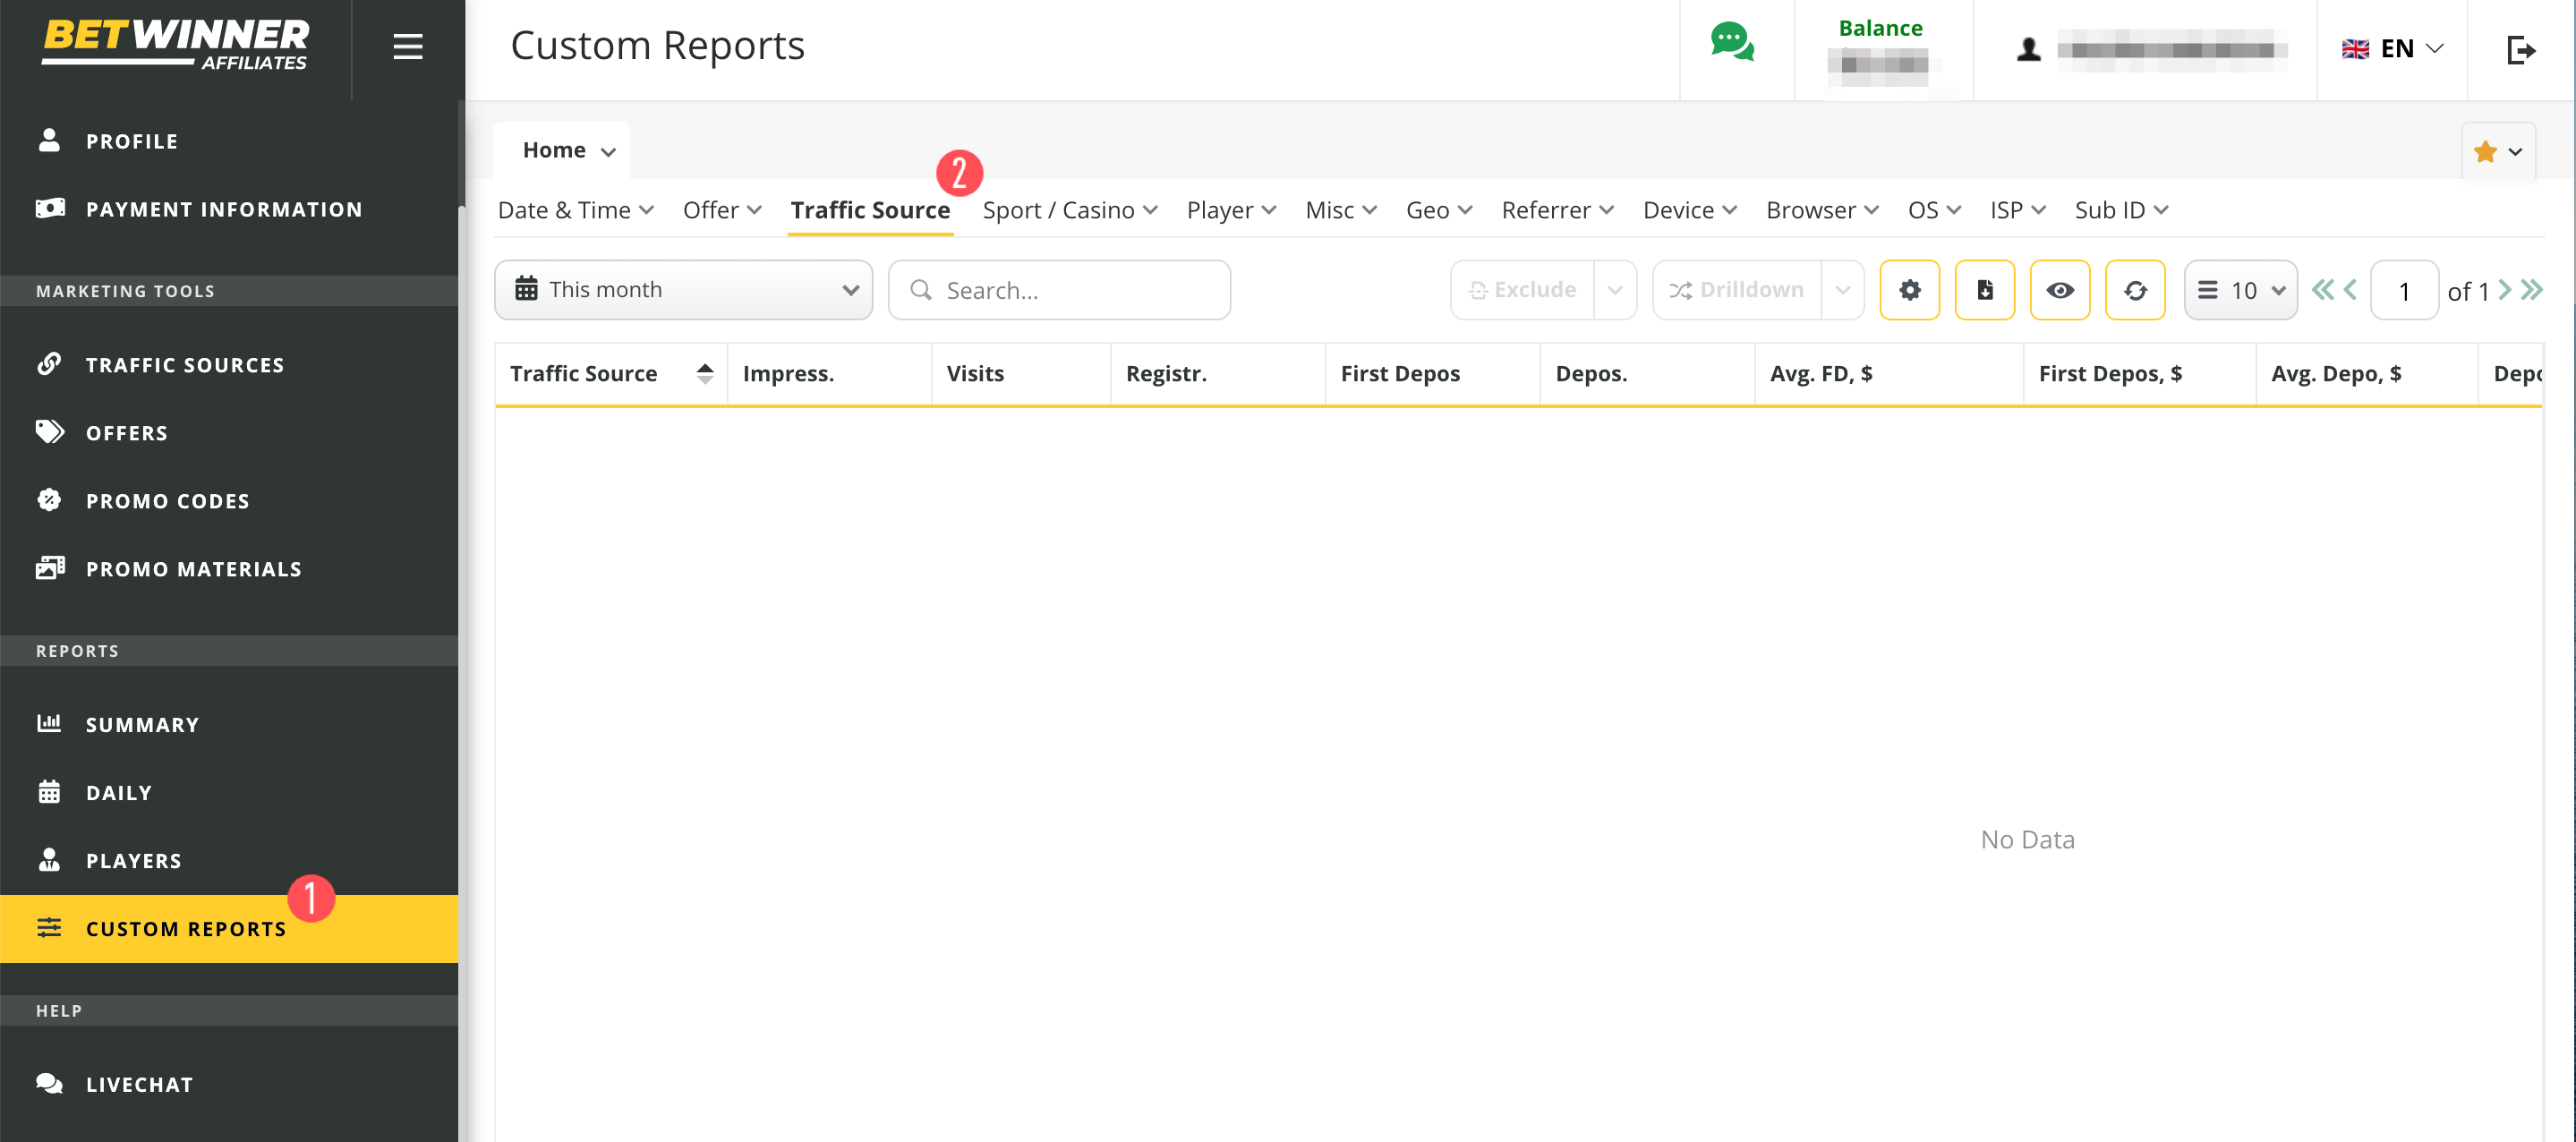Click the refresh report icon
Viewport: 2576px width, 1142px height.
pyautogui.click(x=2135, y=290)
